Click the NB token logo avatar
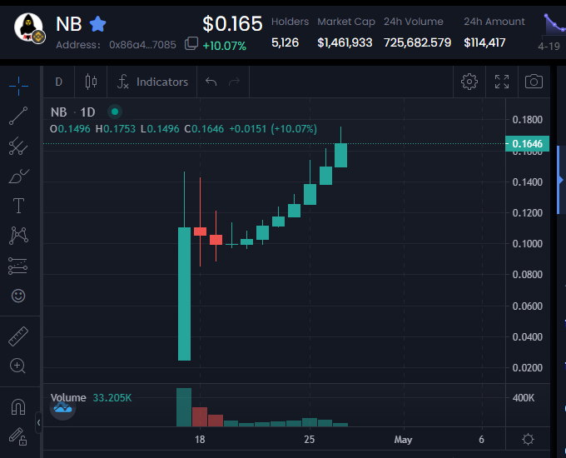Viewport: 566px width, 458px height. [x=29, y=28]
